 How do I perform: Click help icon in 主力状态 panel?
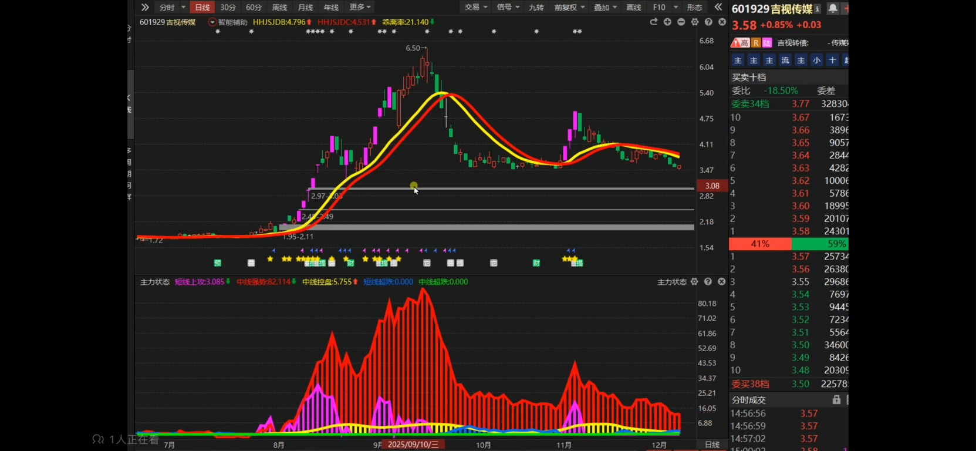tap(708, 282)
